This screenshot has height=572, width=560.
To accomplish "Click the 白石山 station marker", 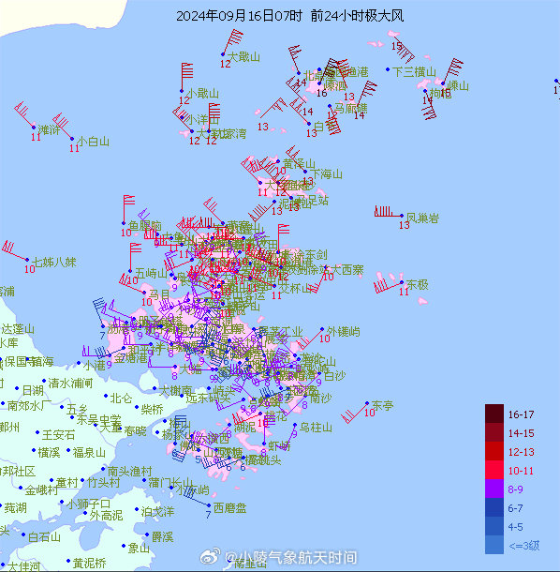I will (x=23, y=534).
